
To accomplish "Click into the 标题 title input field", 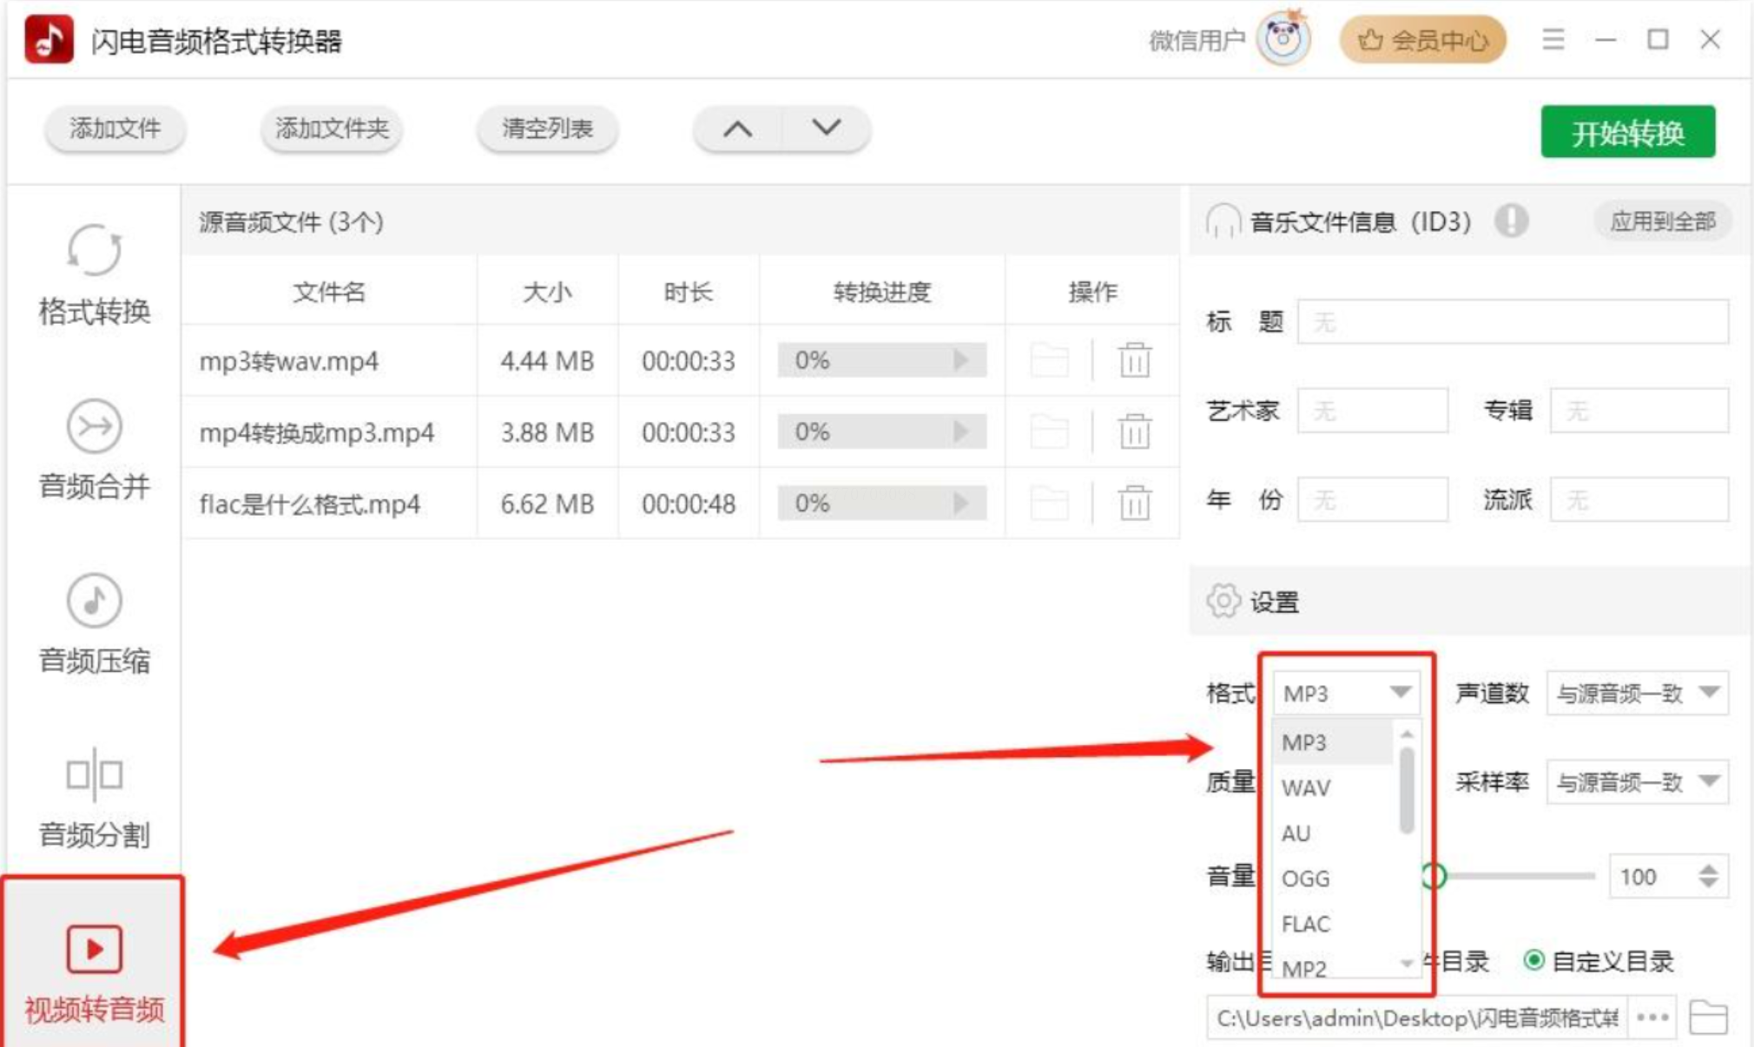I will [x=1512, y=322].
